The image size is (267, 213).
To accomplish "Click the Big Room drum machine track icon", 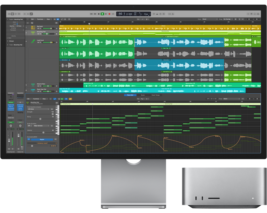I will 33,27.
